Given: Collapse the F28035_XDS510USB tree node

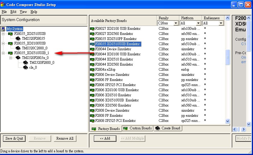Looking at the screenshot, I should point(3,34).
